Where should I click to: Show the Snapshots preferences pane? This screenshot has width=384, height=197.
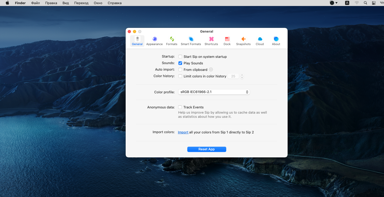[x=243, y=41]
